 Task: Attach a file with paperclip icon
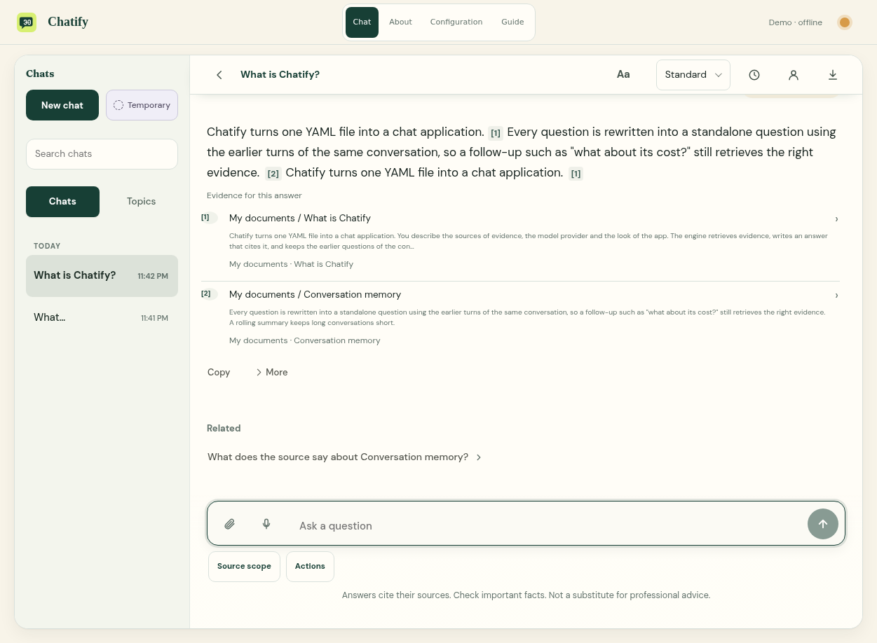click(229, 524)
